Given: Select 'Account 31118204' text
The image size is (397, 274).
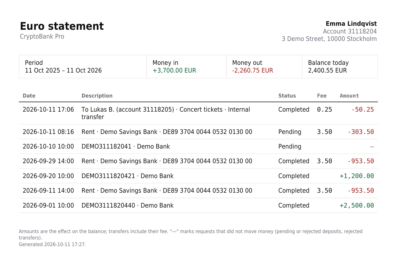Looking at the screenshot, I should click(350, 31).
